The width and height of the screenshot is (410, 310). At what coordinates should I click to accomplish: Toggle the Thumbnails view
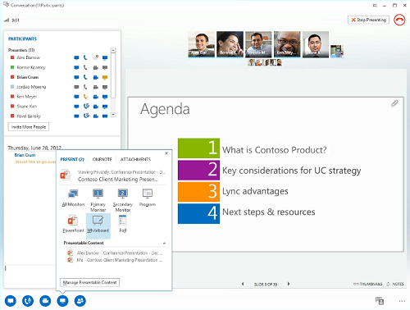(368, 284)
